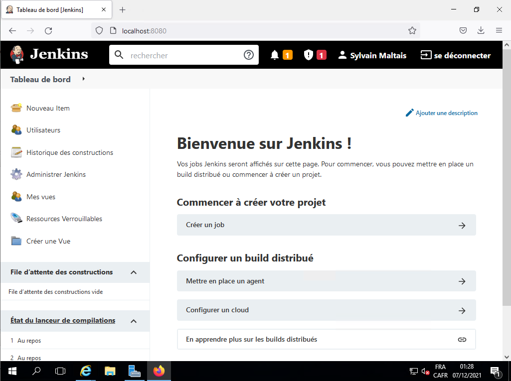Click the Nouveau Item icon in sidebar

[16, 108]
